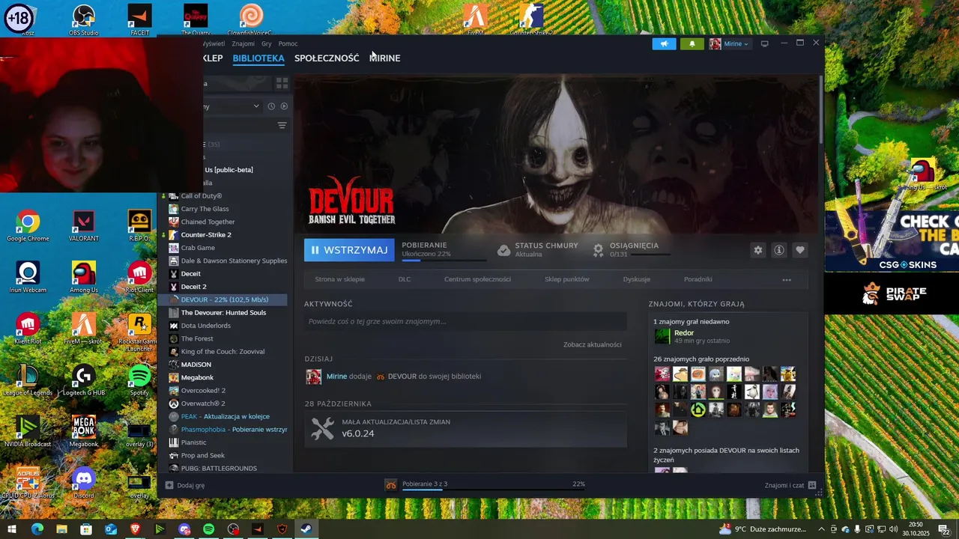
Task: Click the VALORANT desktop icon
Action: point(84,226)
